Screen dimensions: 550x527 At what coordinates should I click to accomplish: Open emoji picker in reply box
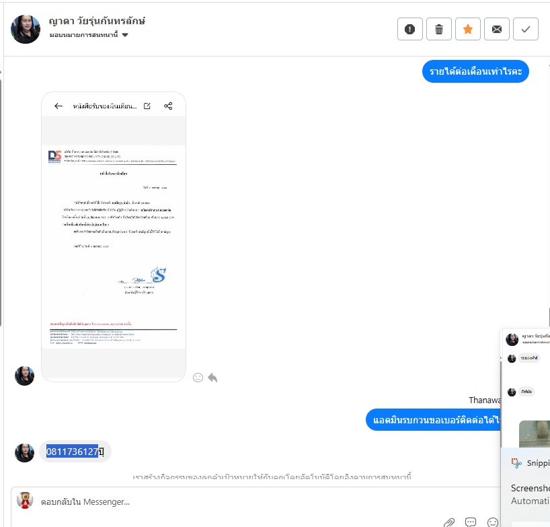click(x=492, y=522)
